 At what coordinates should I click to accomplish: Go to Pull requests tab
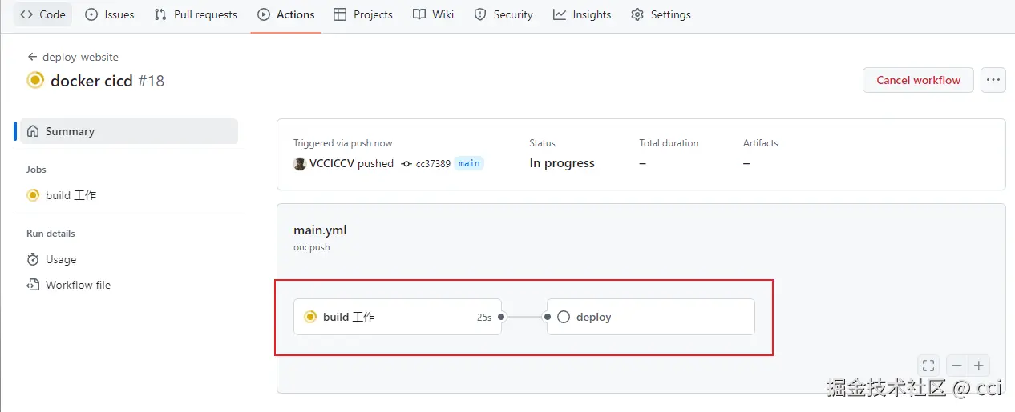click(196, 14)
